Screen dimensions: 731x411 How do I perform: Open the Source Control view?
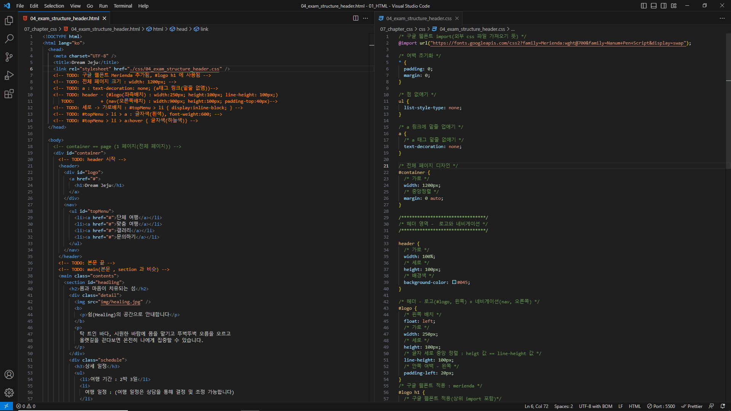tap(9, 57)
